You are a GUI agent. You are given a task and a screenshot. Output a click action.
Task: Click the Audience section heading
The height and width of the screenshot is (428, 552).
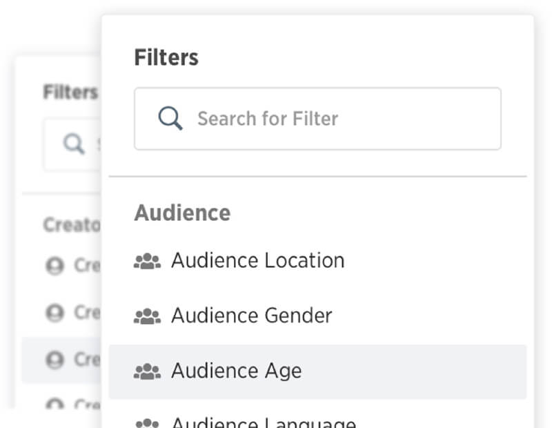(182, 213)
